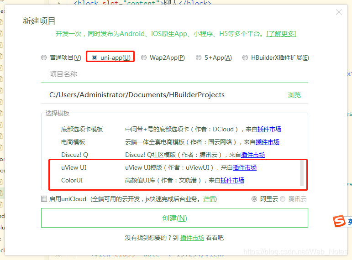The height and width of the screenshot is (260, 352).
Task: Open 插件市场 link in uView UI row
Action: coord(244,167)
